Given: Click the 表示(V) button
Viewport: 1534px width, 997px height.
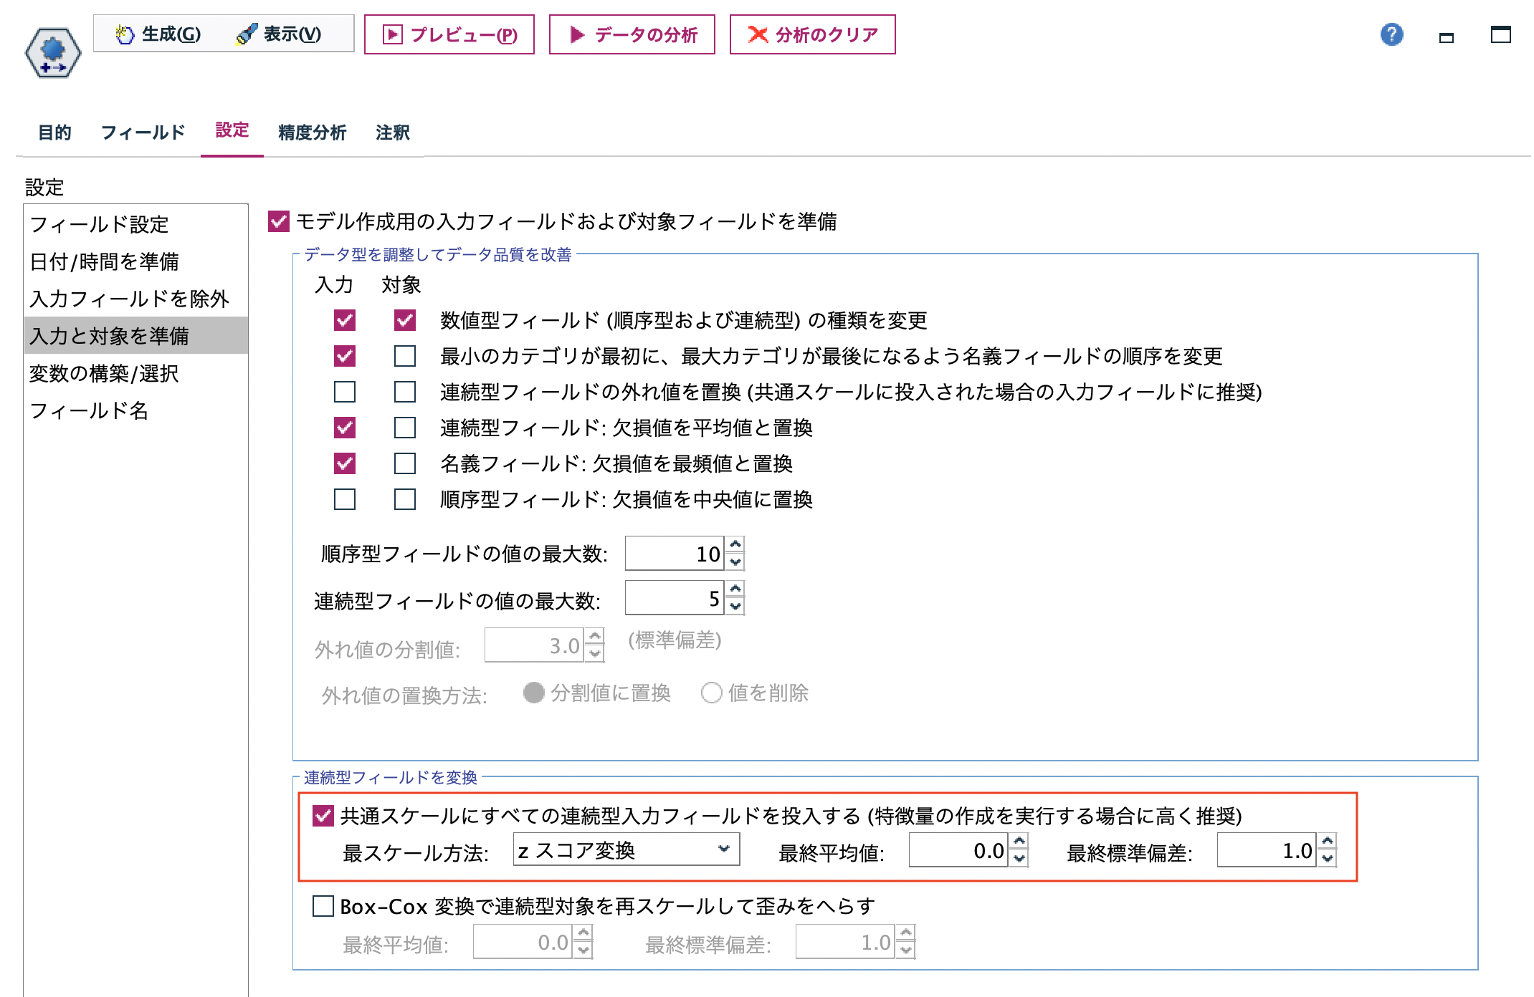Looking at the screenshot, I should pos(291,33).
